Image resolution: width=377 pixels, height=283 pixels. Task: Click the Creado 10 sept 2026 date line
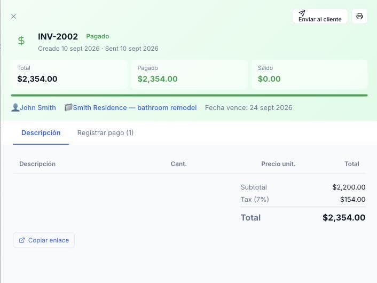(98, 49)
